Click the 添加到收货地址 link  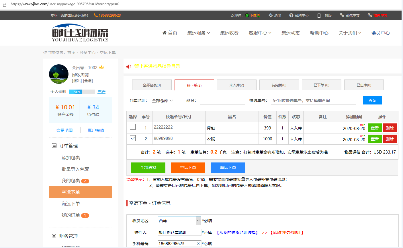point(287,232)
